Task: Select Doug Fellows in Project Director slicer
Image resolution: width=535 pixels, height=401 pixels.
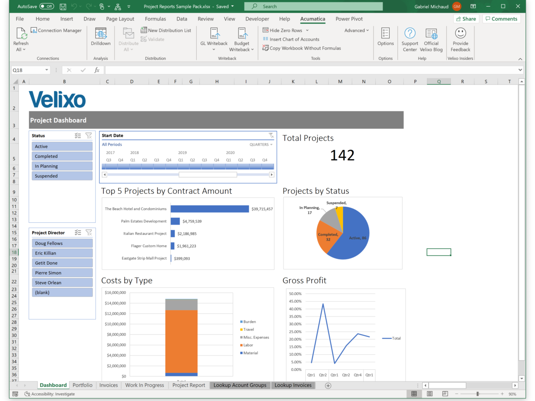Action: pos(62,243)
